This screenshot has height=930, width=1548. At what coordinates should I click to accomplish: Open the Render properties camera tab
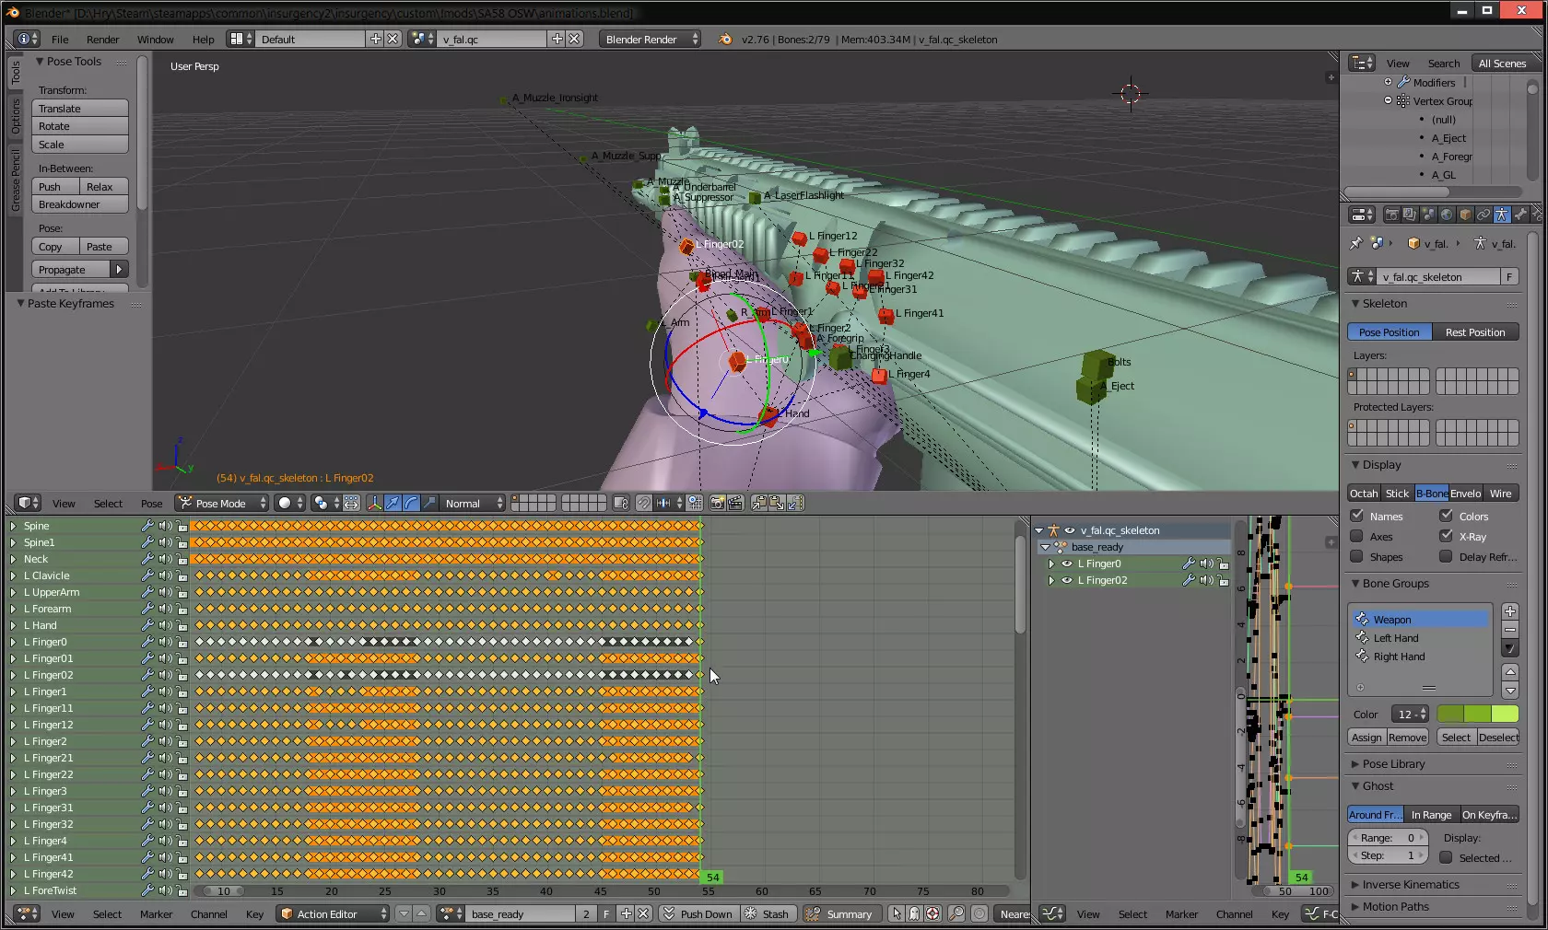1391,215
